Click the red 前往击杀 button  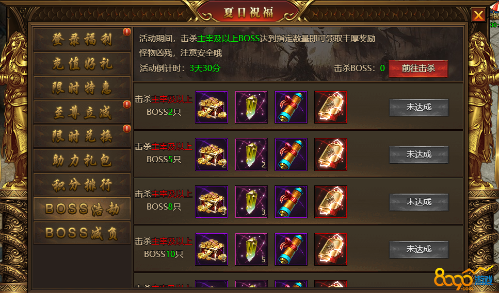tap(418, 68)
